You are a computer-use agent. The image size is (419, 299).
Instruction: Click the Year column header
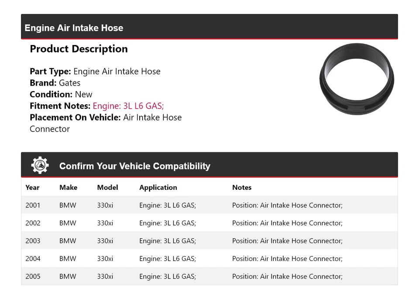click(x=32, y=187)
